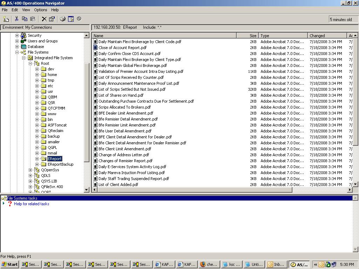Screen dimensions: 359x269
Task: Click the Delete X toolbar icon
Action: click(x=44, y=19)
